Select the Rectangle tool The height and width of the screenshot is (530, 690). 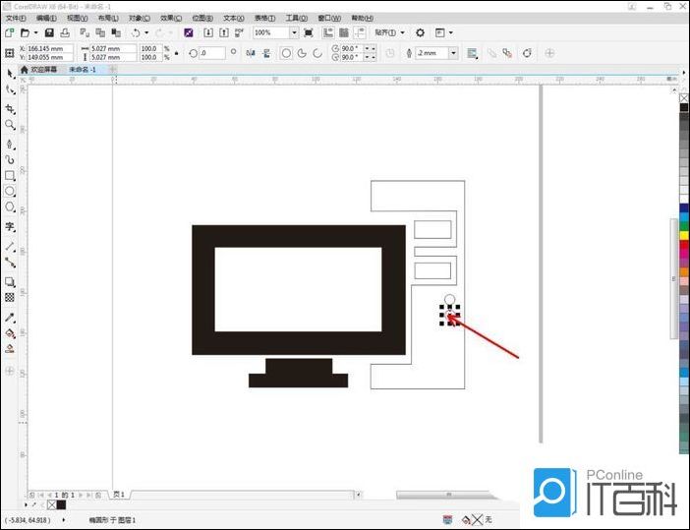[10, 176]
